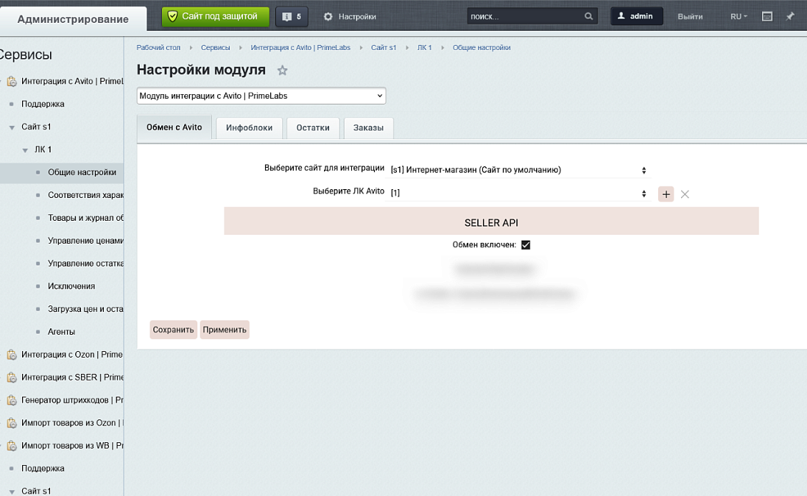The width and height of the screenshot is (807, 496).
Task: Click the panel layout icon next to RU
Action: click(x=767, y=16)
